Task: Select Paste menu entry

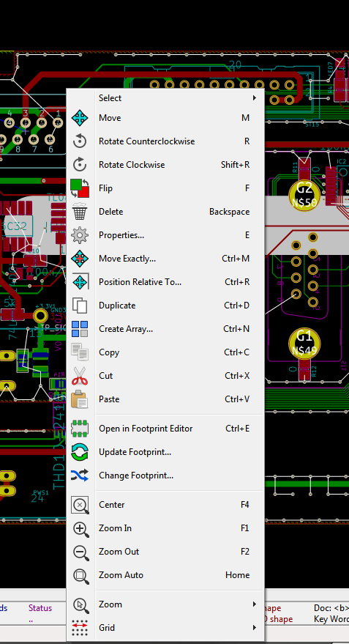Action: (x=165, y=399)
